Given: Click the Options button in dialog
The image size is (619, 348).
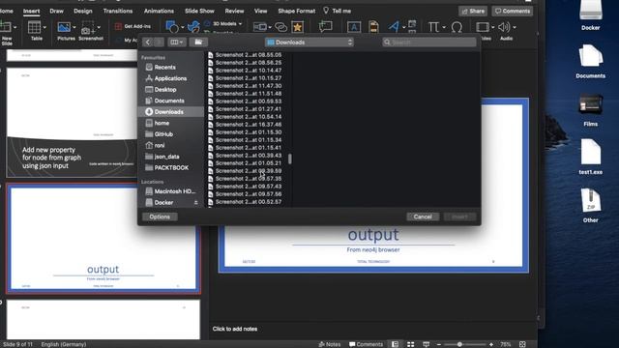Looking at the screenshot, I should tap(160, 217).
